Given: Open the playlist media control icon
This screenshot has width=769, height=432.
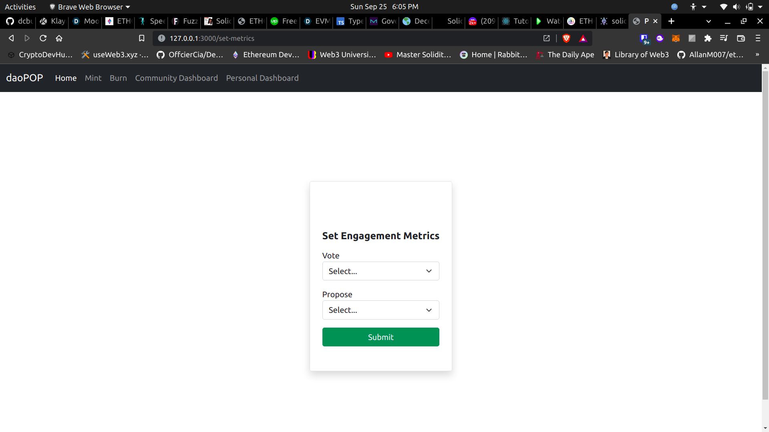Looking at the screenshot, I should point(724,38).
